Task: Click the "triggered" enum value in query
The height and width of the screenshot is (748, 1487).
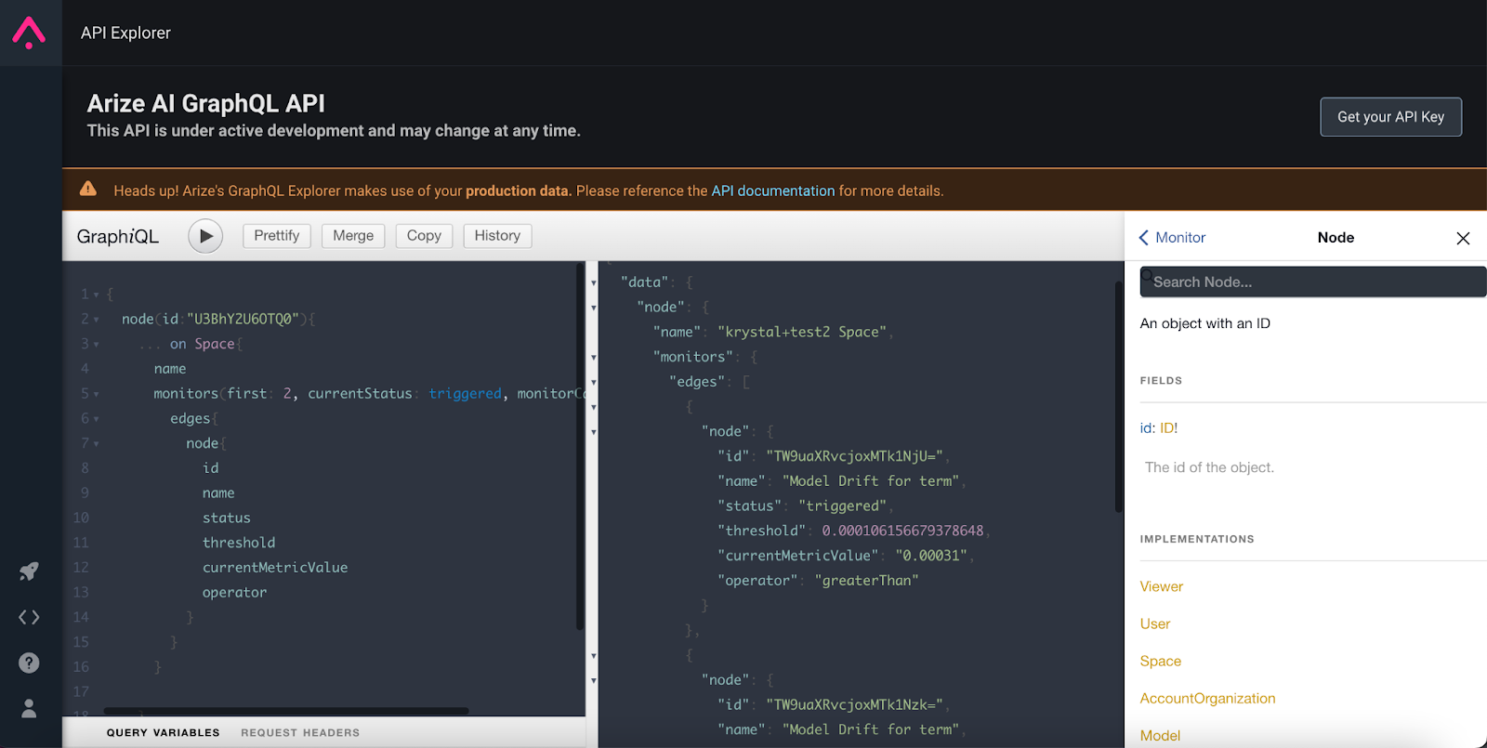Action: click(x=465, y=394)
